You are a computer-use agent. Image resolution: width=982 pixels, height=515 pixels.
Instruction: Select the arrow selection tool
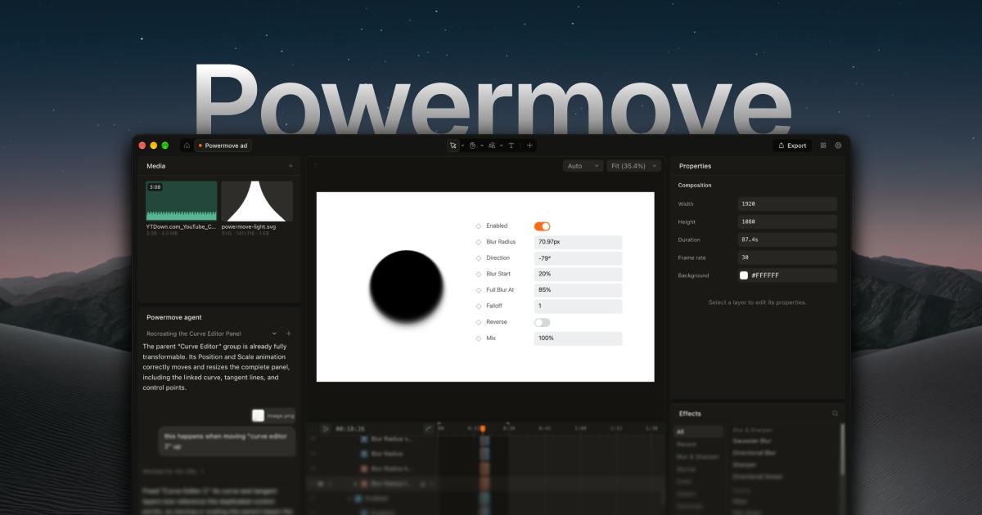tap(453, 146)
